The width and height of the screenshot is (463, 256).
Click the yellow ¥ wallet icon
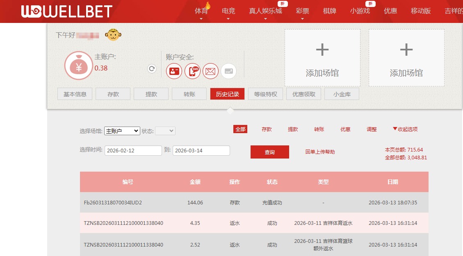point(78,65)
